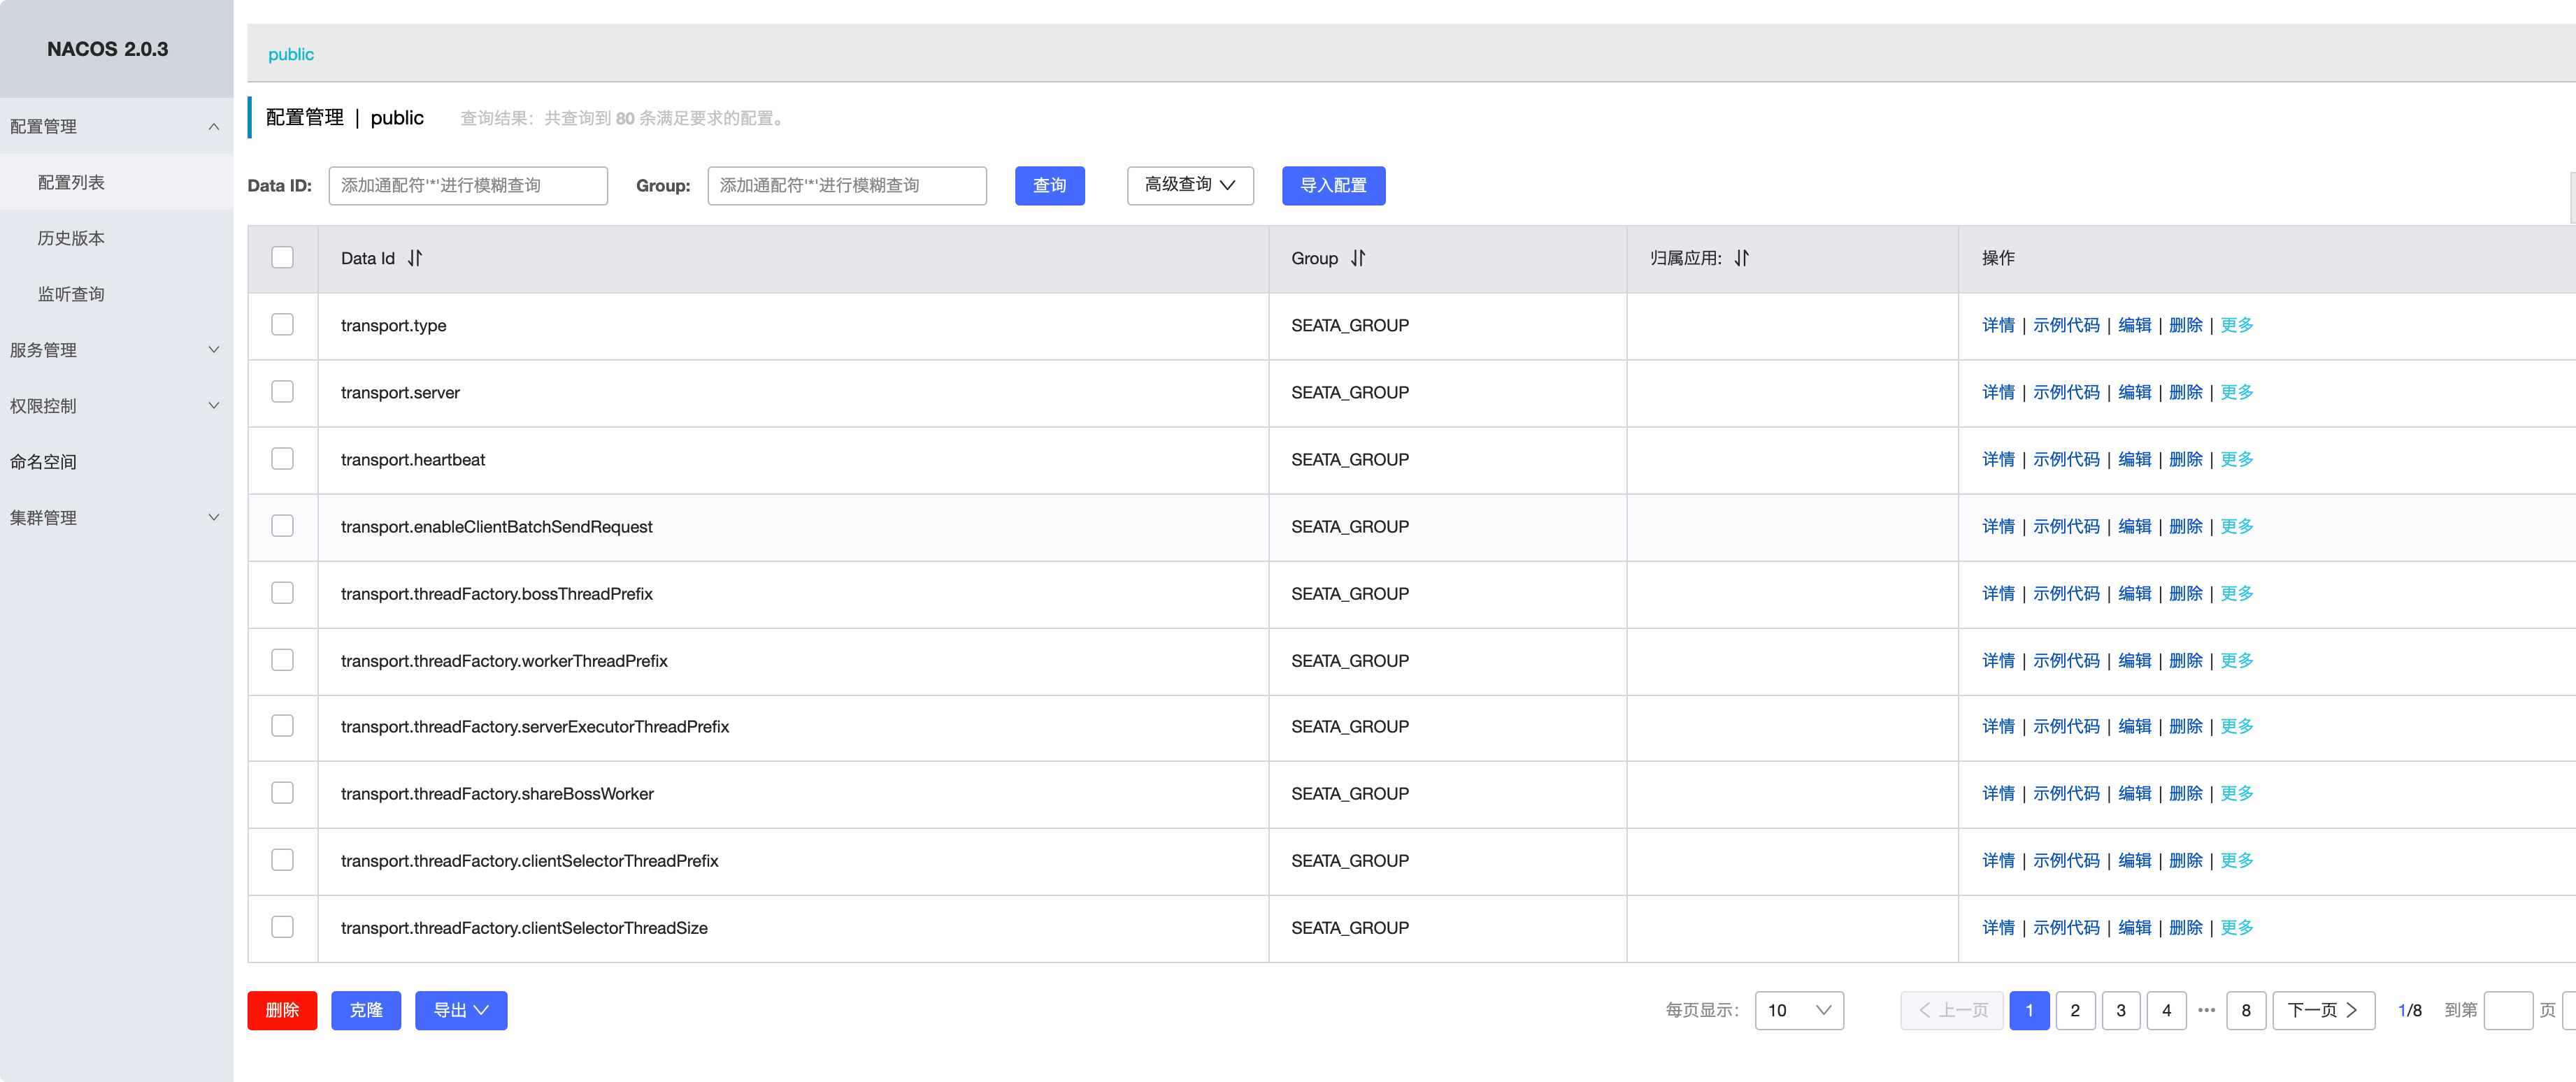Click sort icon beside 归属应用 header

(1741, 258)
